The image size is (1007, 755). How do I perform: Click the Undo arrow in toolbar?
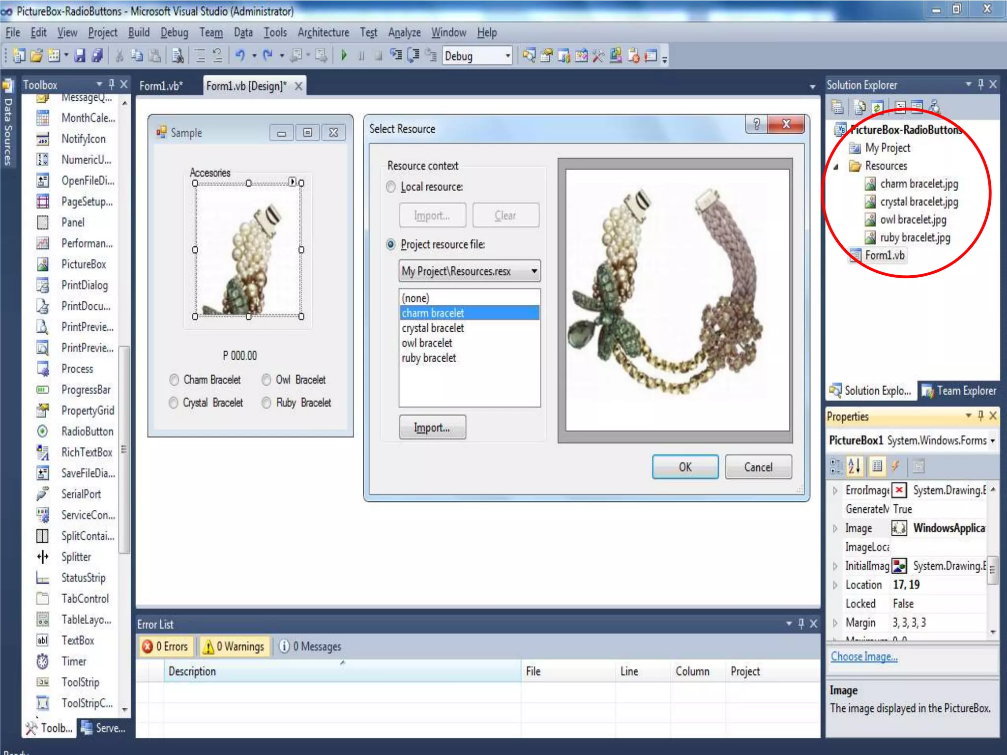tap(240, 56)
